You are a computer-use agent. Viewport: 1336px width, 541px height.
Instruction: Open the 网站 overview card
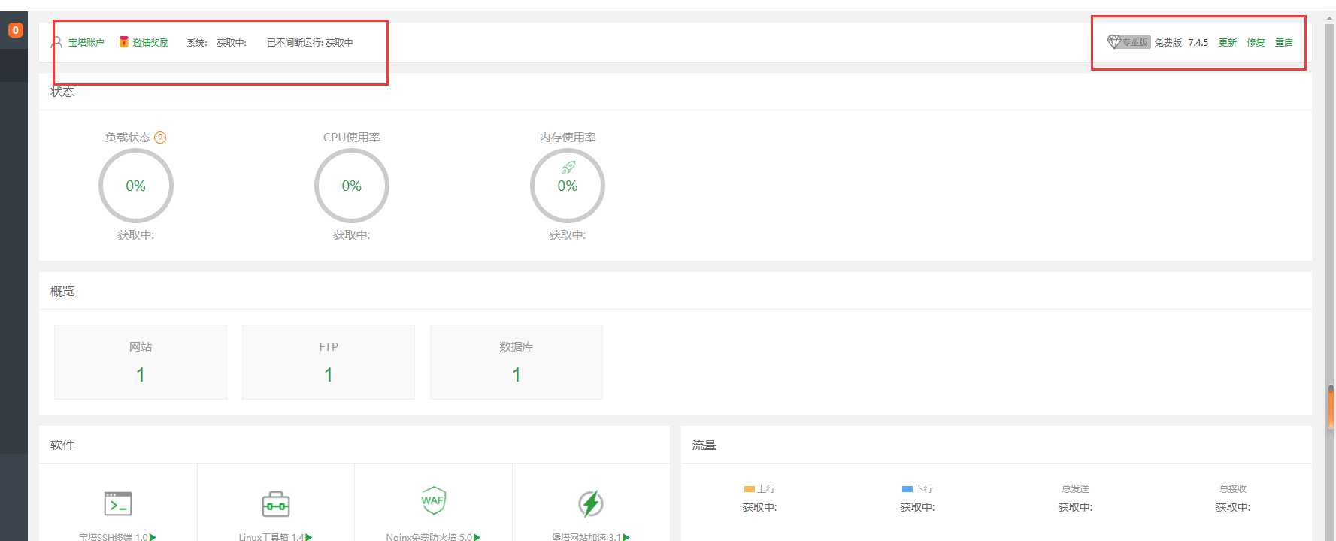pos(141,362)
